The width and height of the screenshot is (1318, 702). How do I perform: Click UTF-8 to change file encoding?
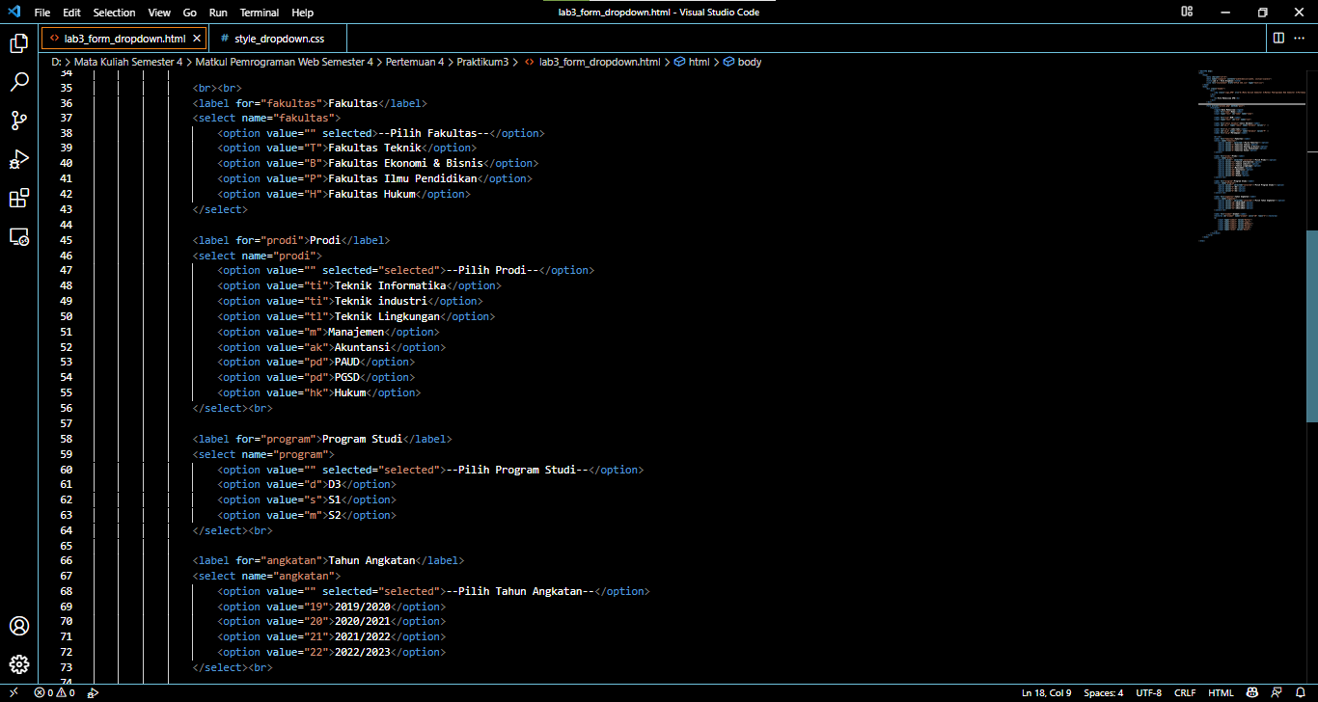[1148, 692]
